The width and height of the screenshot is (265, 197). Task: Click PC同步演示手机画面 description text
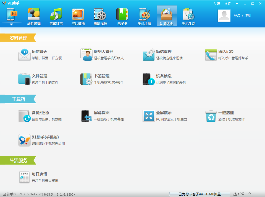(x=172, y=119)
